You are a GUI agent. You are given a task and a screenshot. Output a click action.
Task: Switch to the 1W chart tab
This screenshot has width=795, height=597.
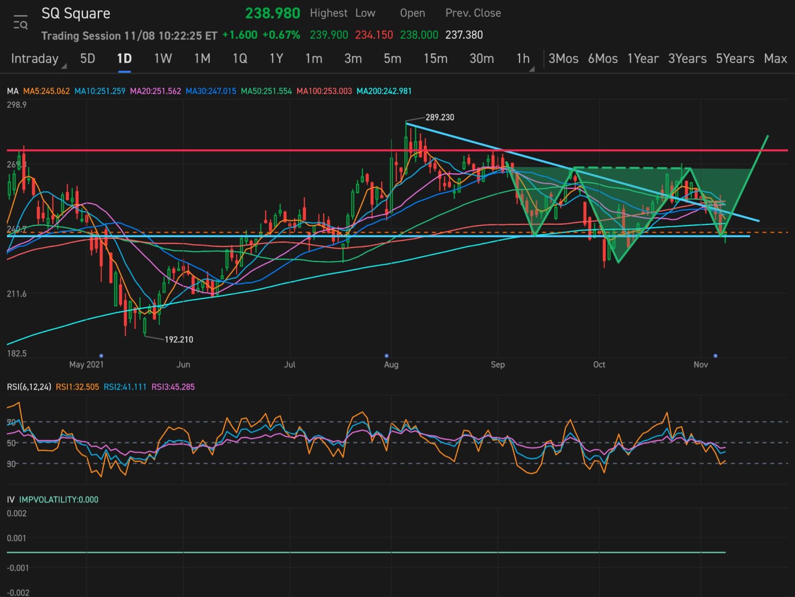click(163, 59)
